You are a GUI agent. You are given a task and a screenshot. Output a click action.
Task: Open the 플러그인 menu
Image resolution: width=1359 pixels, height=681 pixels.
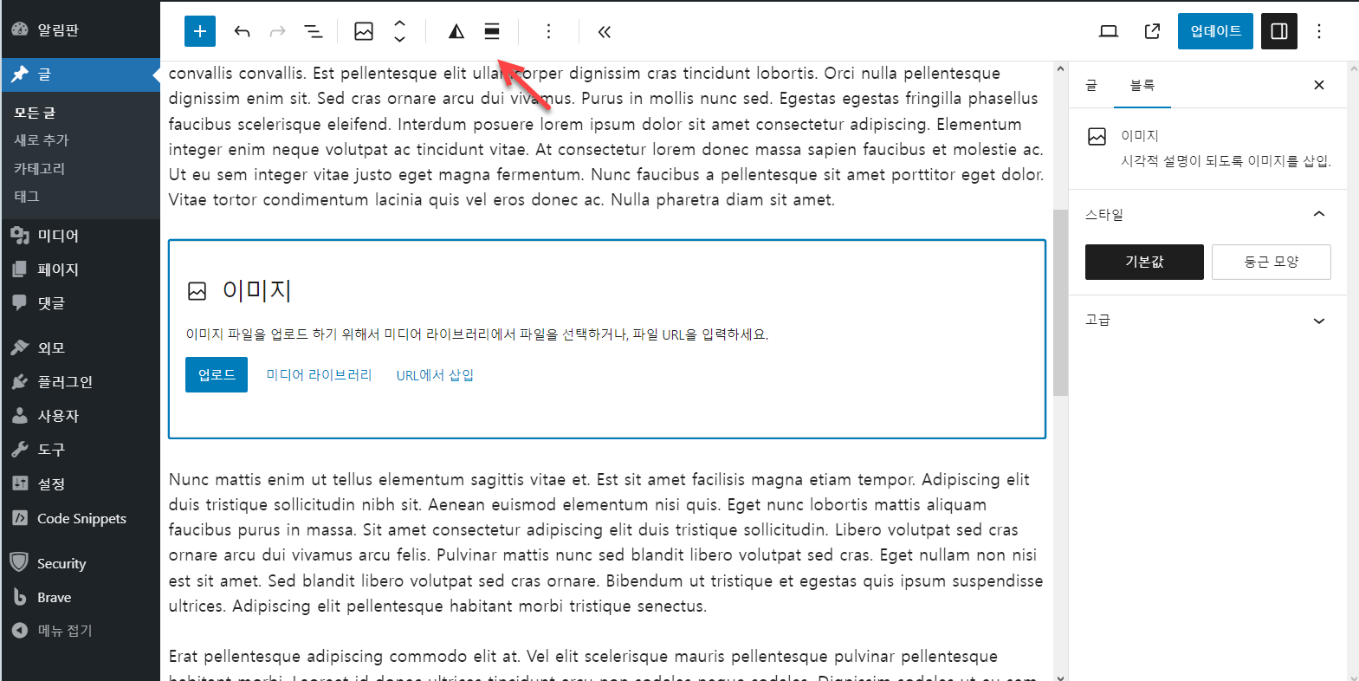[x=80, y=382]
